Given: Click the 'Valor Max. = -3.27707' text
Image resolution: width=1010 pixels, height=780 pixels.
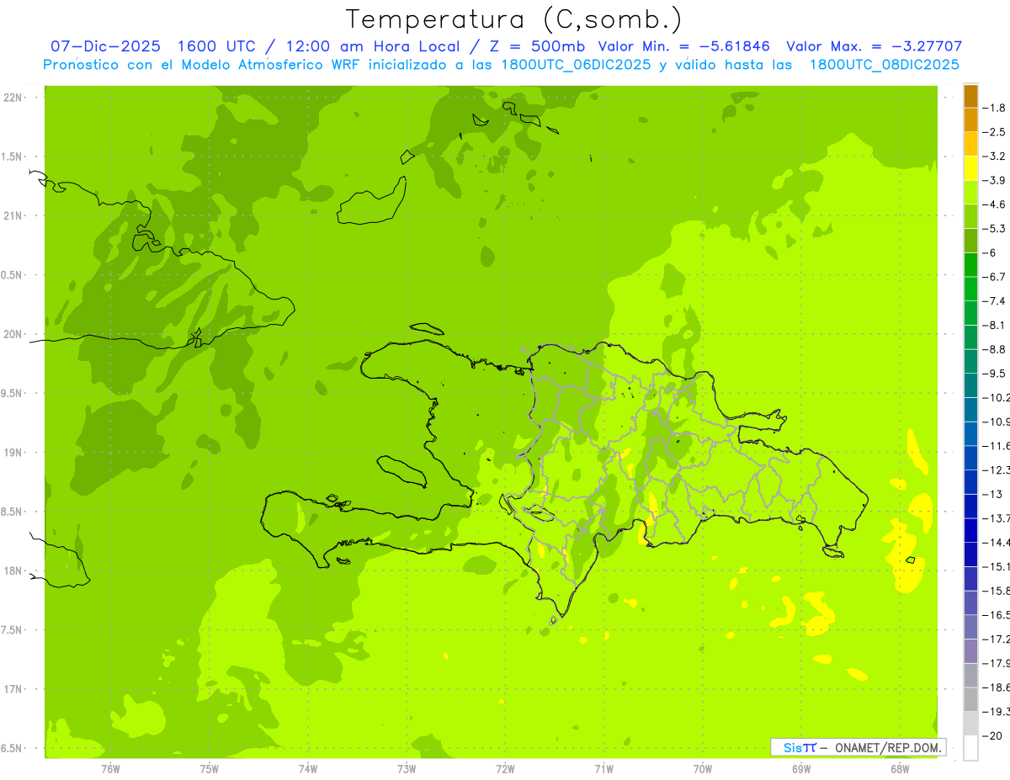Looking at the screenshot, I should [x=874, y=46].
